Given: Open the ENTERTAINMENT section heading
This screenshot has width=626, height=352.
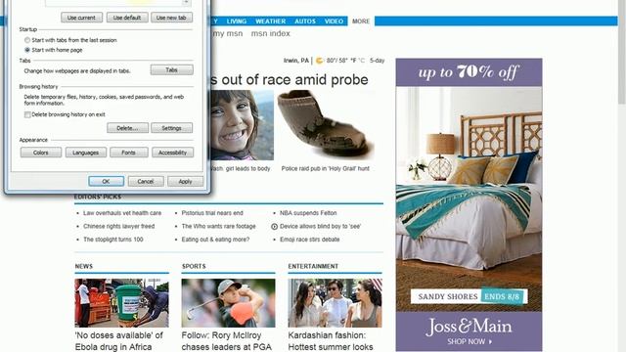Looking at the screenshot, I should [x=313, y=266].
